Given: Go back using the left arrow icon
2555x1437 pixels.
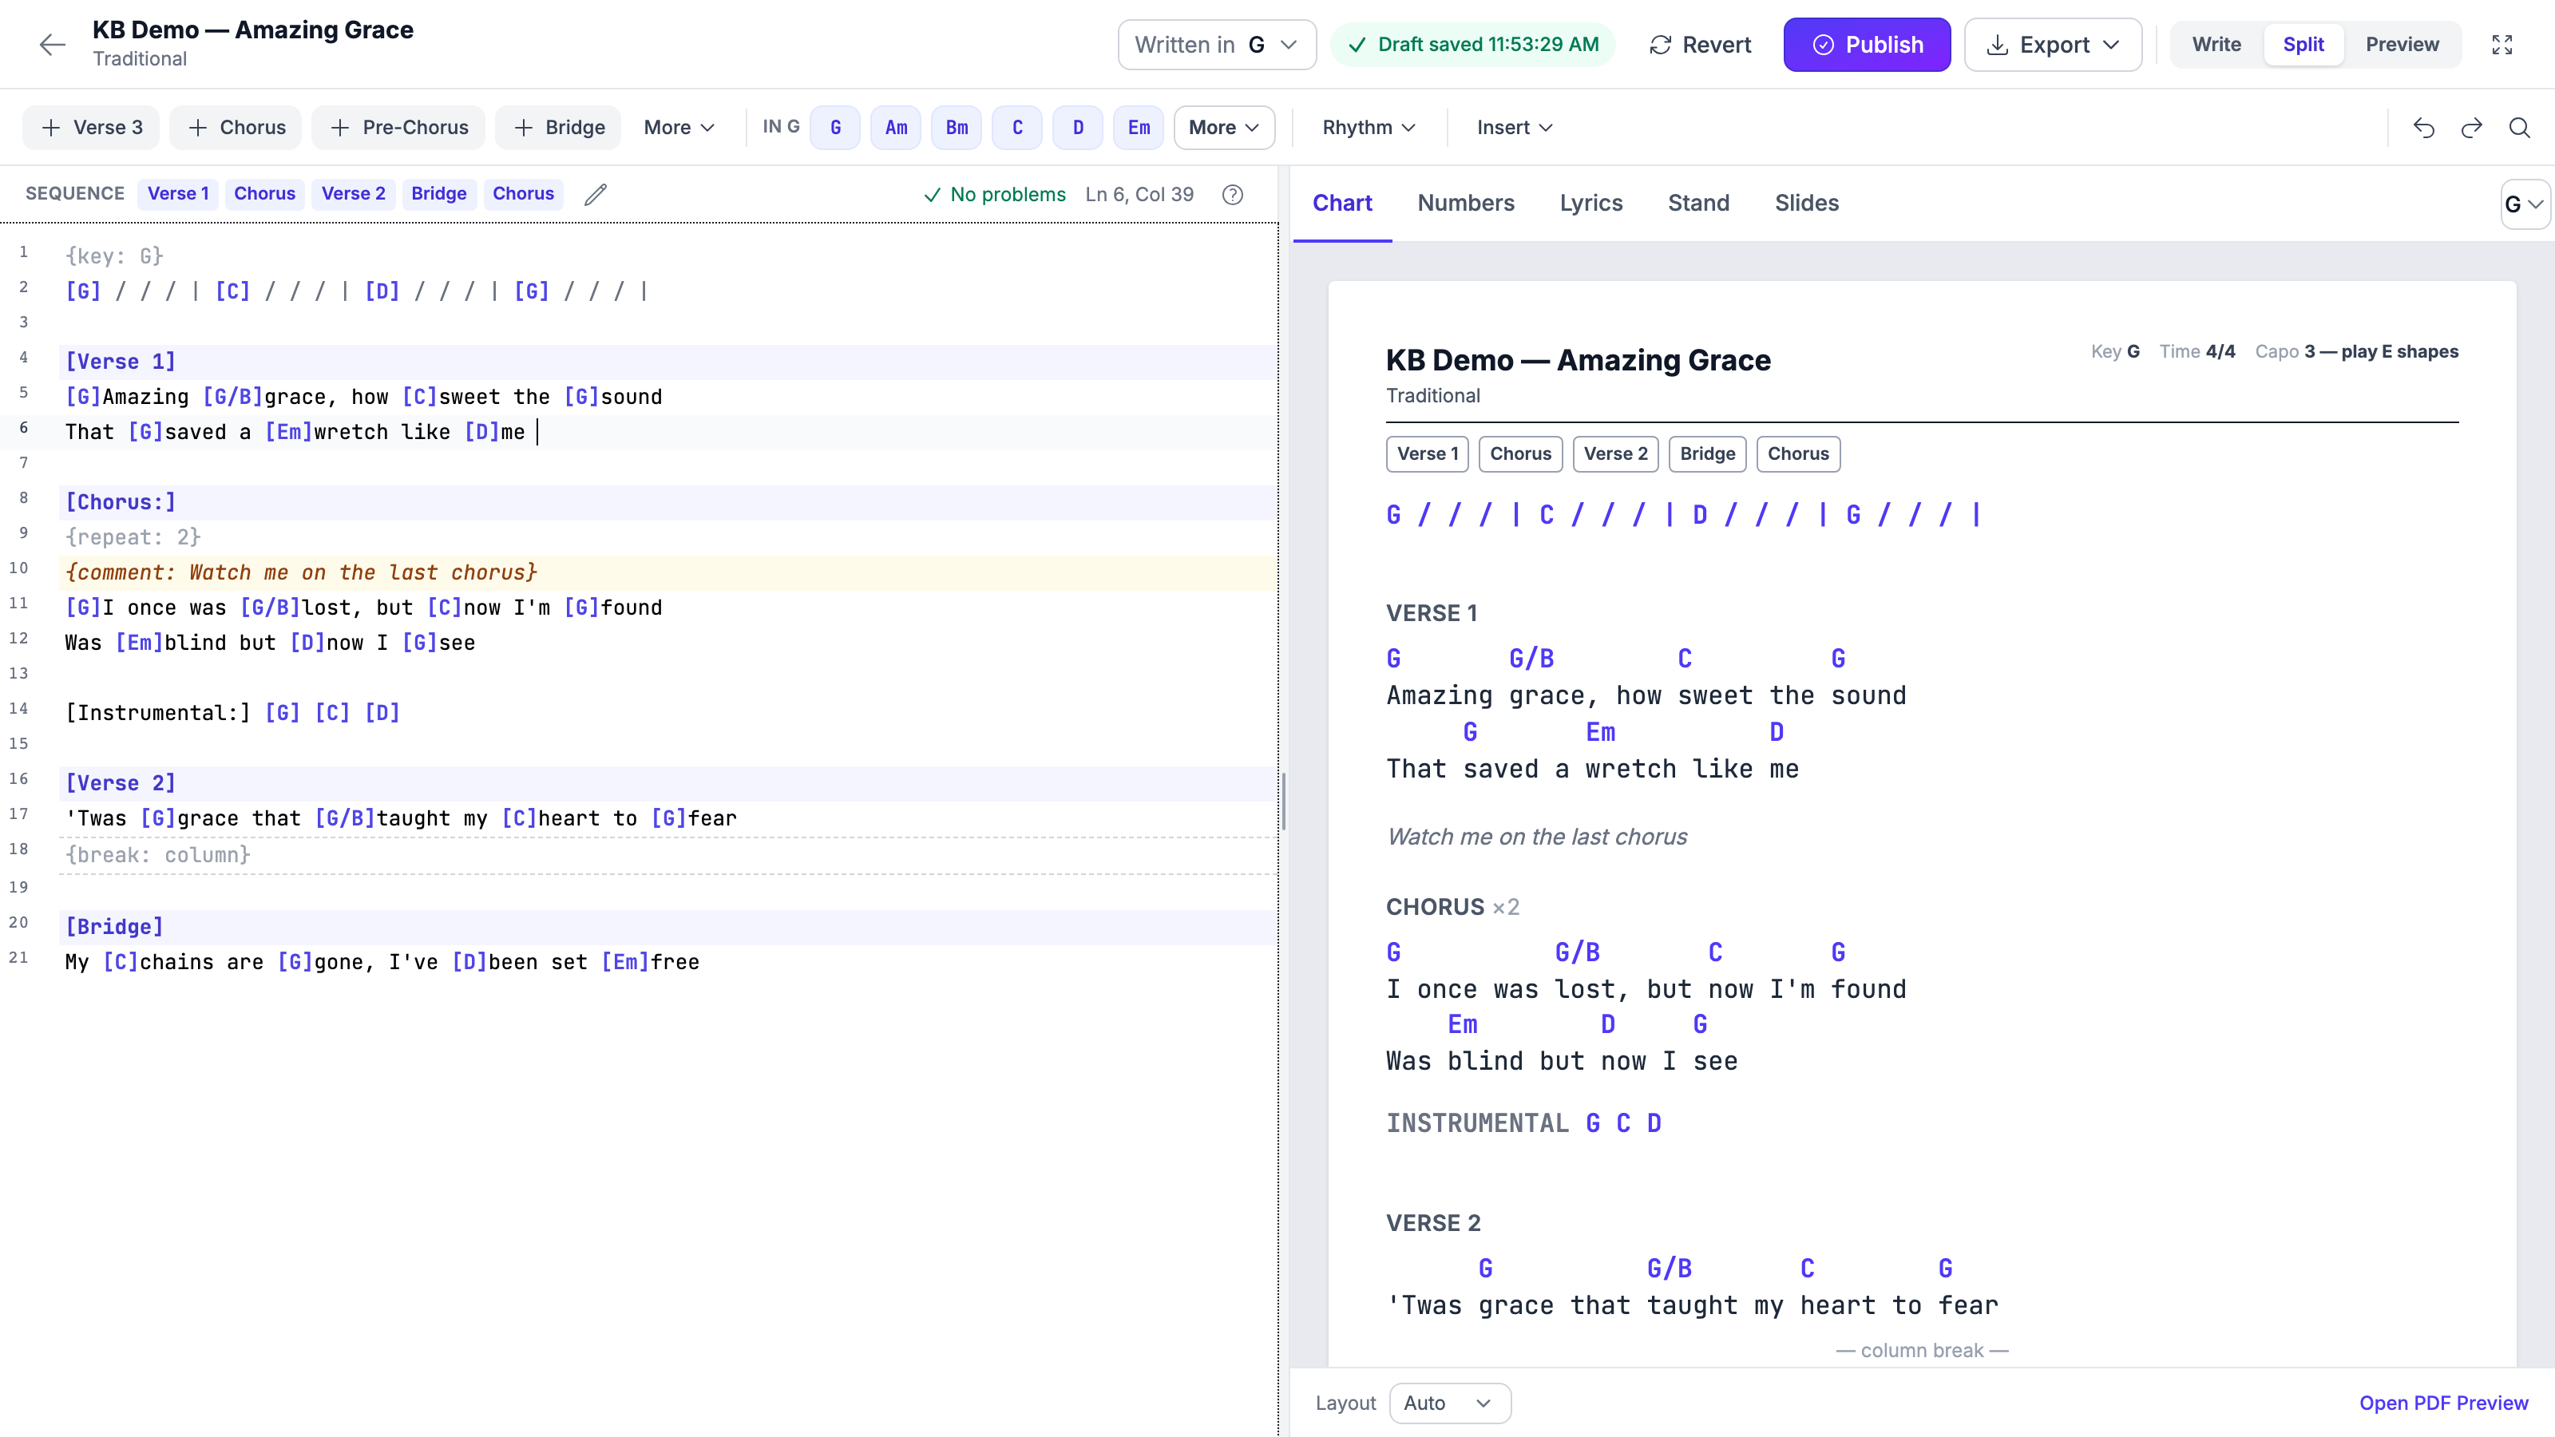Looking at the screenshot, I should pyautogui.click(x=52, y=45).
